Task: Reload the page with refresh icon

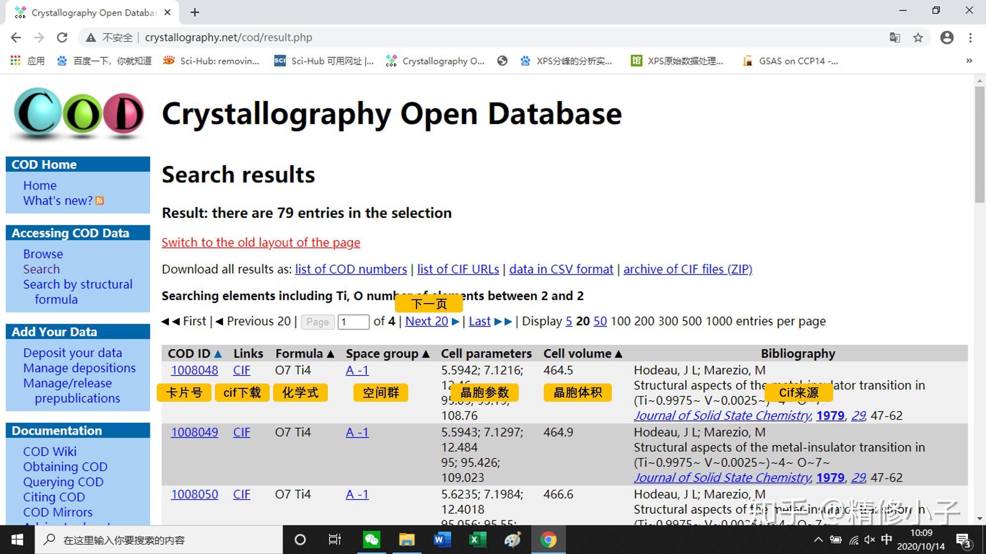Action: coord(62,37)
